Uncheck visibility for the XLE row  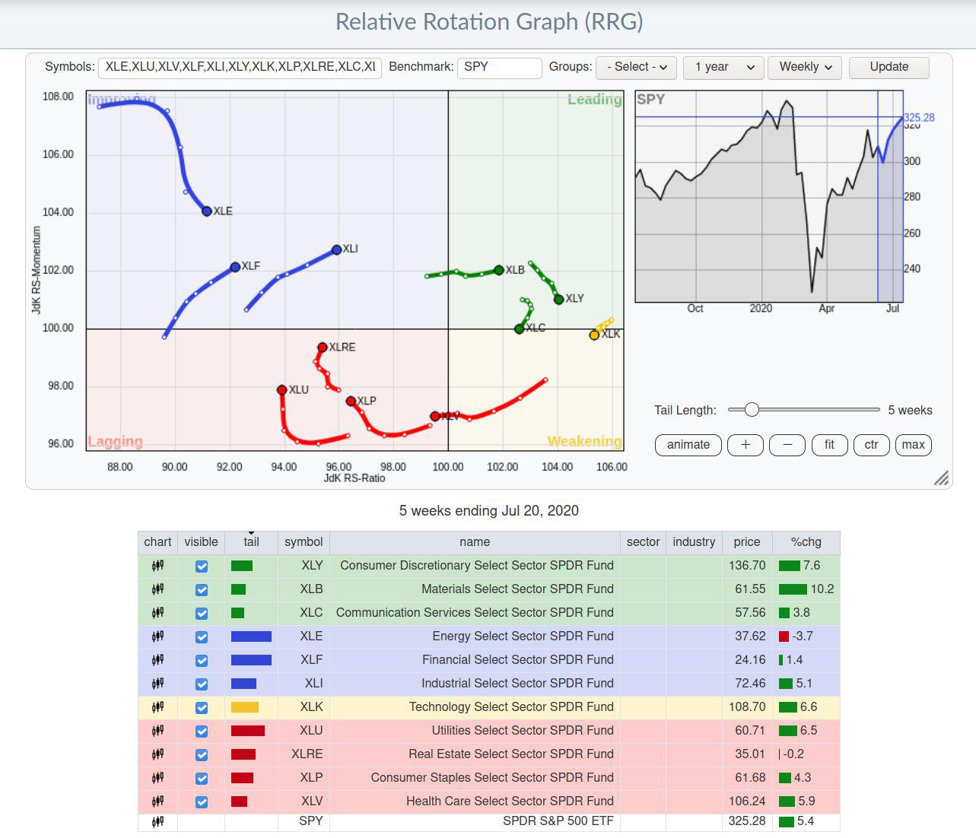(201, 636)
